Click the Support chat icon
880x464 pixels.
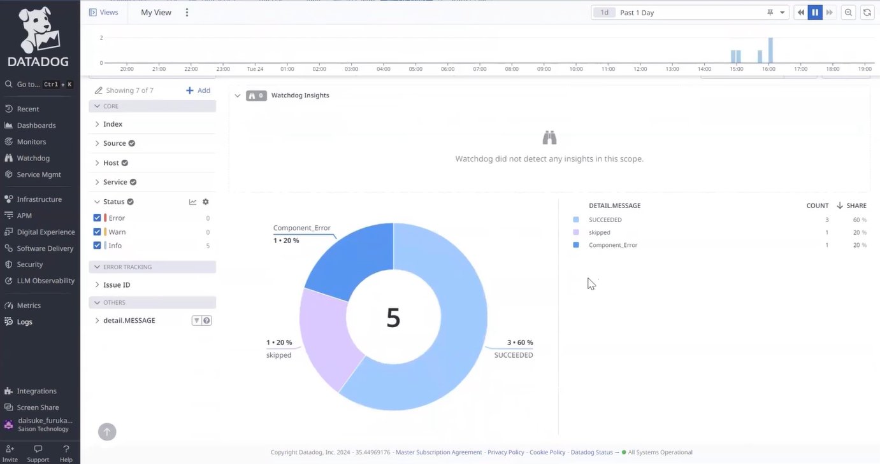click(x=38, y=449)
